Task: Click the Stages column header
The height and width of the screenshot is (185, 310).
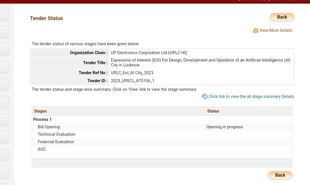Action: point(40,111)
